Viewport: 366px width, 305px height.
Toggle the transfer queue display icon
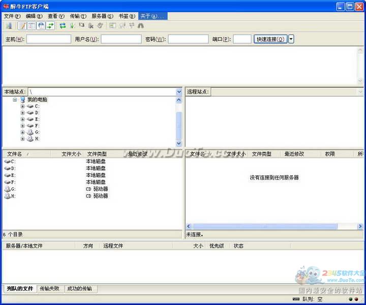tap(50, 25)
